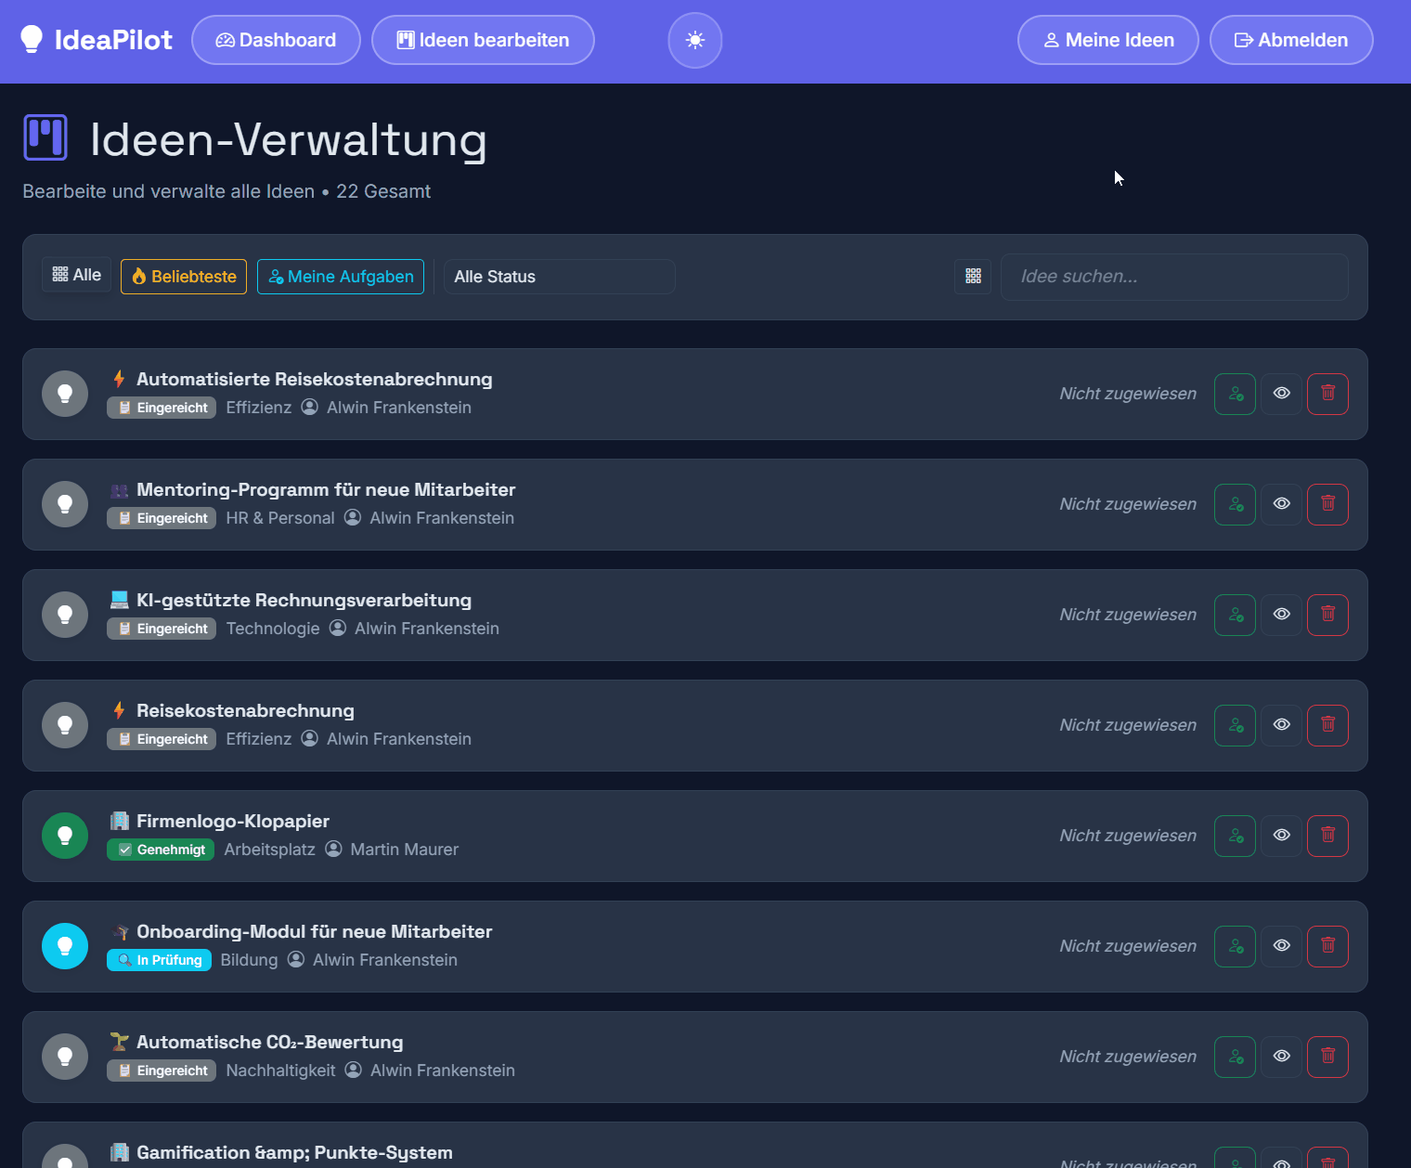Open the Ideen bearbeiten section
Screen dimensions: 1411x1168
coord(483,40)
